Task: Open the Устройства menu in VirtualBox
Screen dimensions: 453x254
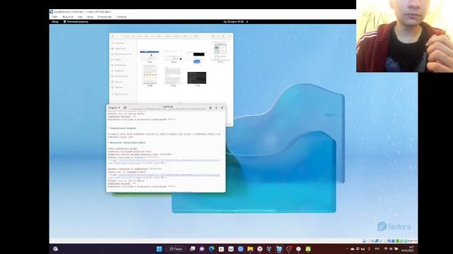Action: pos(104,17)
